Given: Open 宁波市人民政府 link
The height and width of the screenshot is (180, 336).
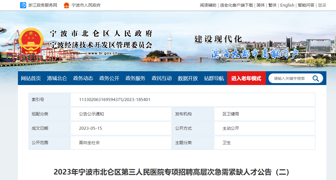Looking at the screenshot, I should 86,5.
